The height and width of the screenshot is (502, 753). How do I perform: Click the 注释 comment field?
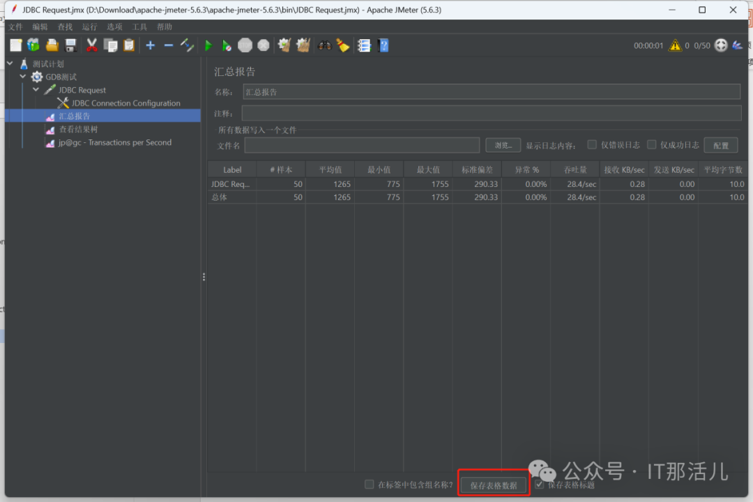(x=492, y=114)
